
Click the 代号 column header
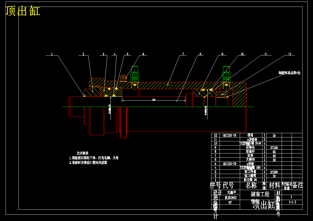click(228, 186)
